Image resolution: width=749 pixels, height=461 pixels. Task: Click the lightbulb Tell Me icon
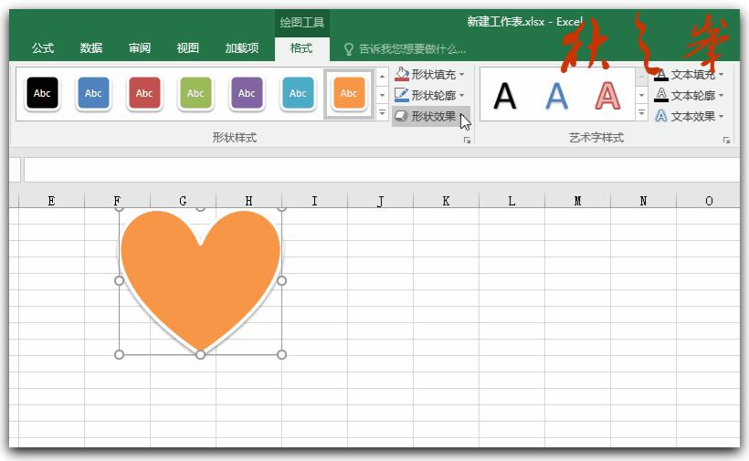[349, 48]
